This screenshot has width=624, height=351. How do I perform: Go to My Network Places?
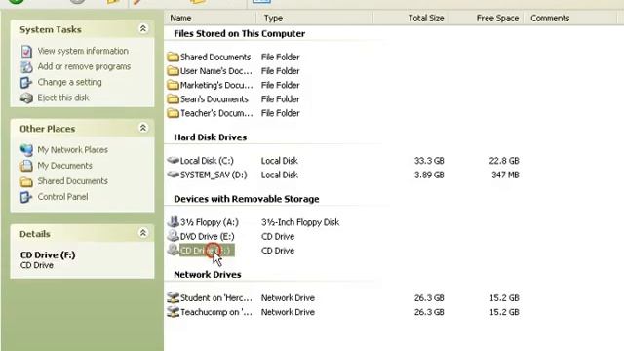[72, 149]
